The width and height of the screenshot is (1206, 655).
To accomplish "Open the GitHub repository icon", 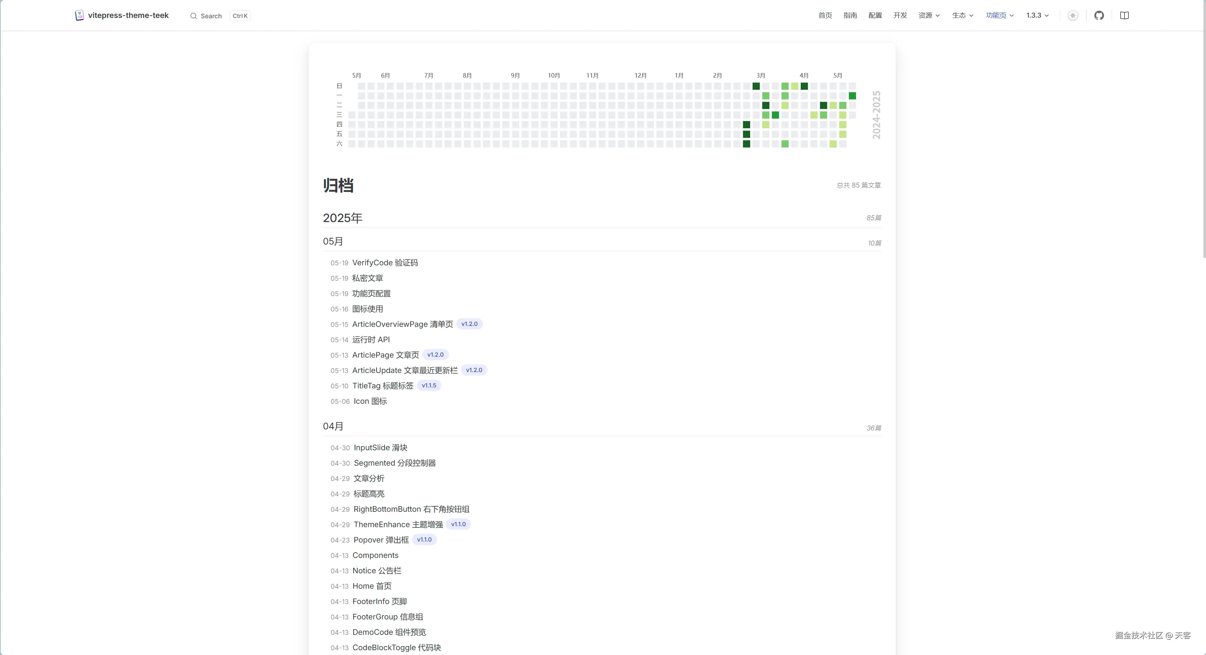I will pos(1099,15).
